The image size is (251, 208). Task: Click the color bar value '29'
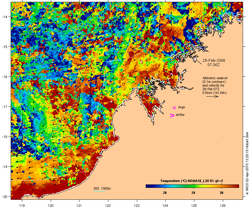point(193,193)
